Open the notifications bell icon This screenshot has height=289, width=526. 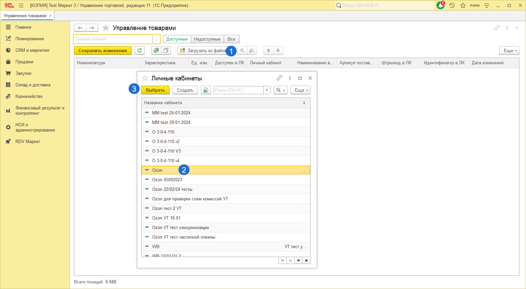point(440,5)
